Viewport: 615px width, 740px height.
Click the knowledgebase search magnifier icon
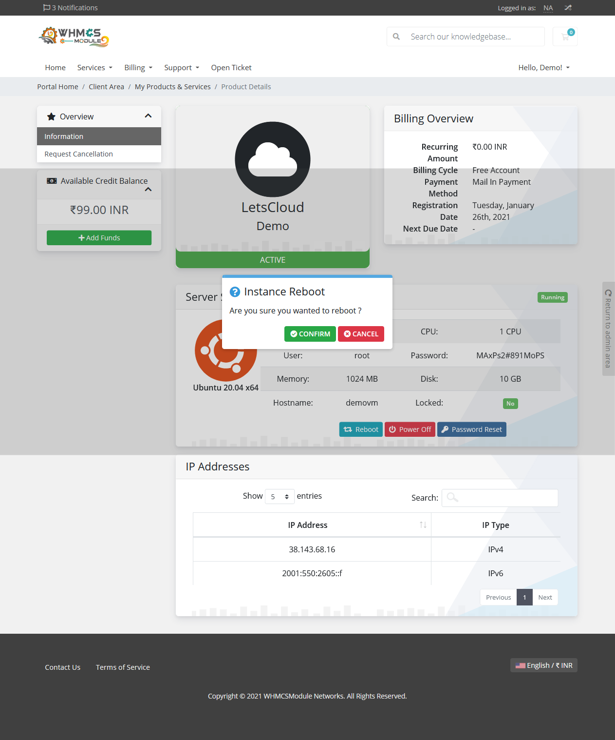(x=396, y=37)
